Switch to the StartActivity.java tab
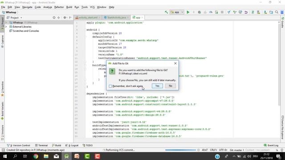This screenshot has height=160, width=285. pyautogui.click(x=116, y=17)
